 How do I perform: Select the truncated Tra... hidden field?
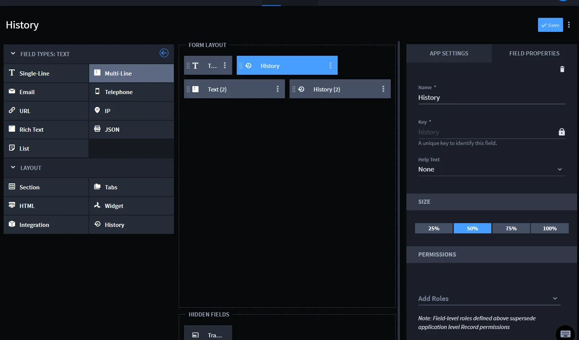[x=208, y=333]
